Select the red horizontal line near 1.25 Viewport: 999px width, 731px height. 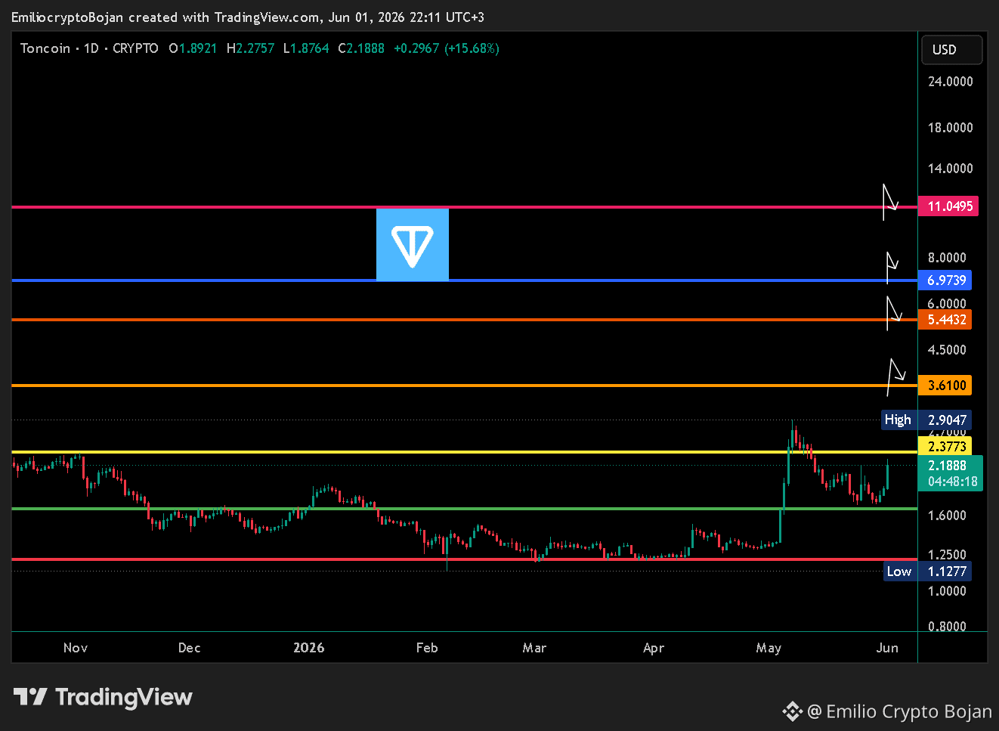tap(465, 559)
